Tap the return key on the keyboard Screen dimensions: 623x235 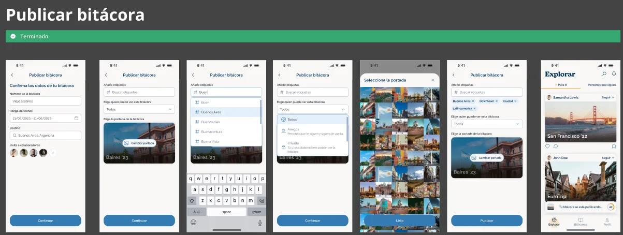tap(256, 212)
